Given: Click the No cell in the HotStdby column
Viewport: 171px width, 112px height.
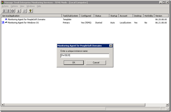Looking at the screenshot, I should point(146,23).
